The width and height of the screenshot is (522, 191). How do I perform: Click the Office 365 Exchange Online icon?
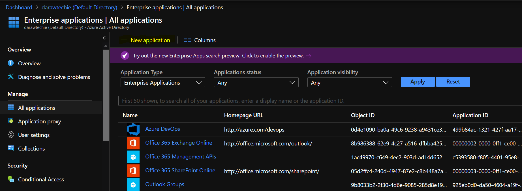click(133, 143)
